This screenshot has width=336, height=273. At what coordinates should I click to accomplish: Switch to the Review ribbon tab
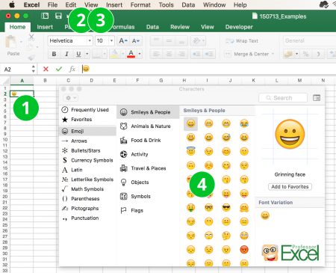[x=180, y=27]
